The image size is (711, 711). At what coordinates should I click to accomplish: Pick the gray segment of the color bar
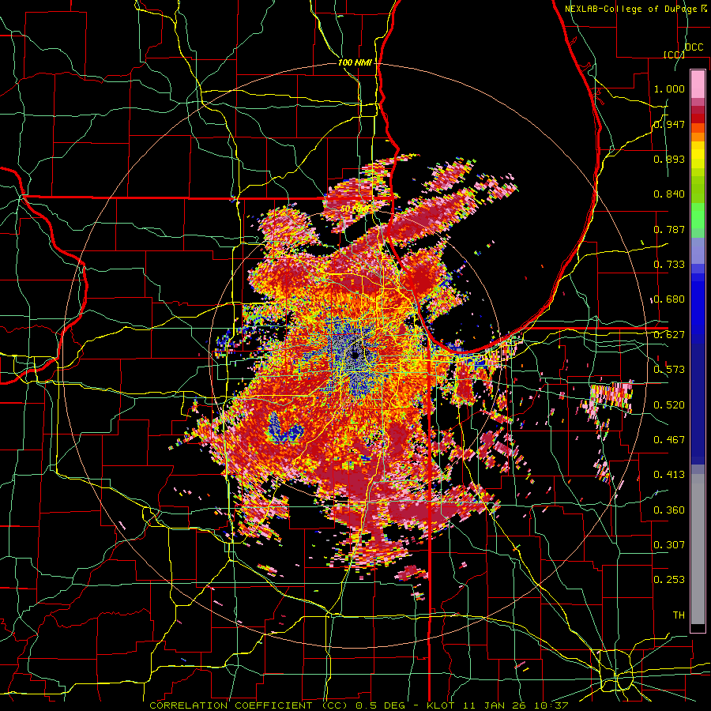click(x=698, y=549)
